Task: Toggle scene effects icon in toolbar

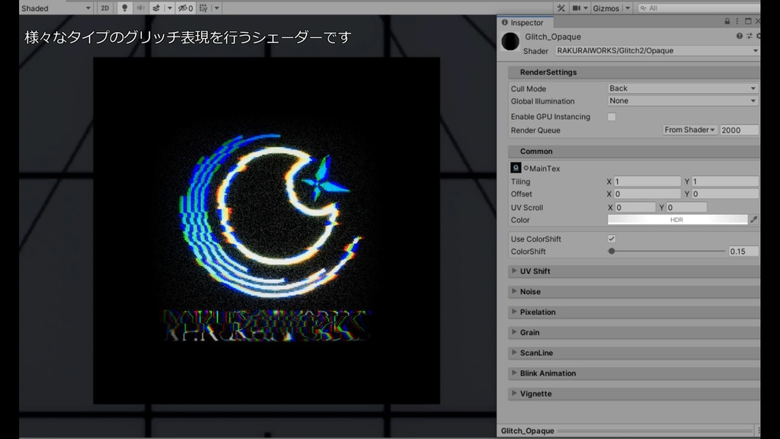Action: click(156, 8)
